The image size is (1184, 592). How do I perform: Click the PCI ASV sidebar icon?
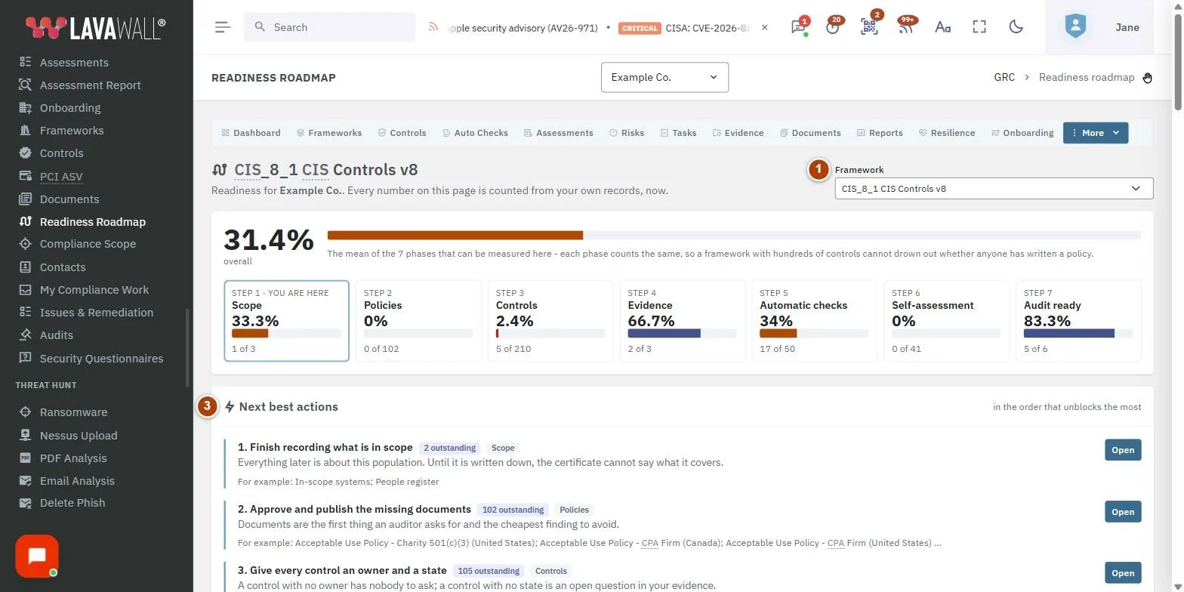pos(26,176)
